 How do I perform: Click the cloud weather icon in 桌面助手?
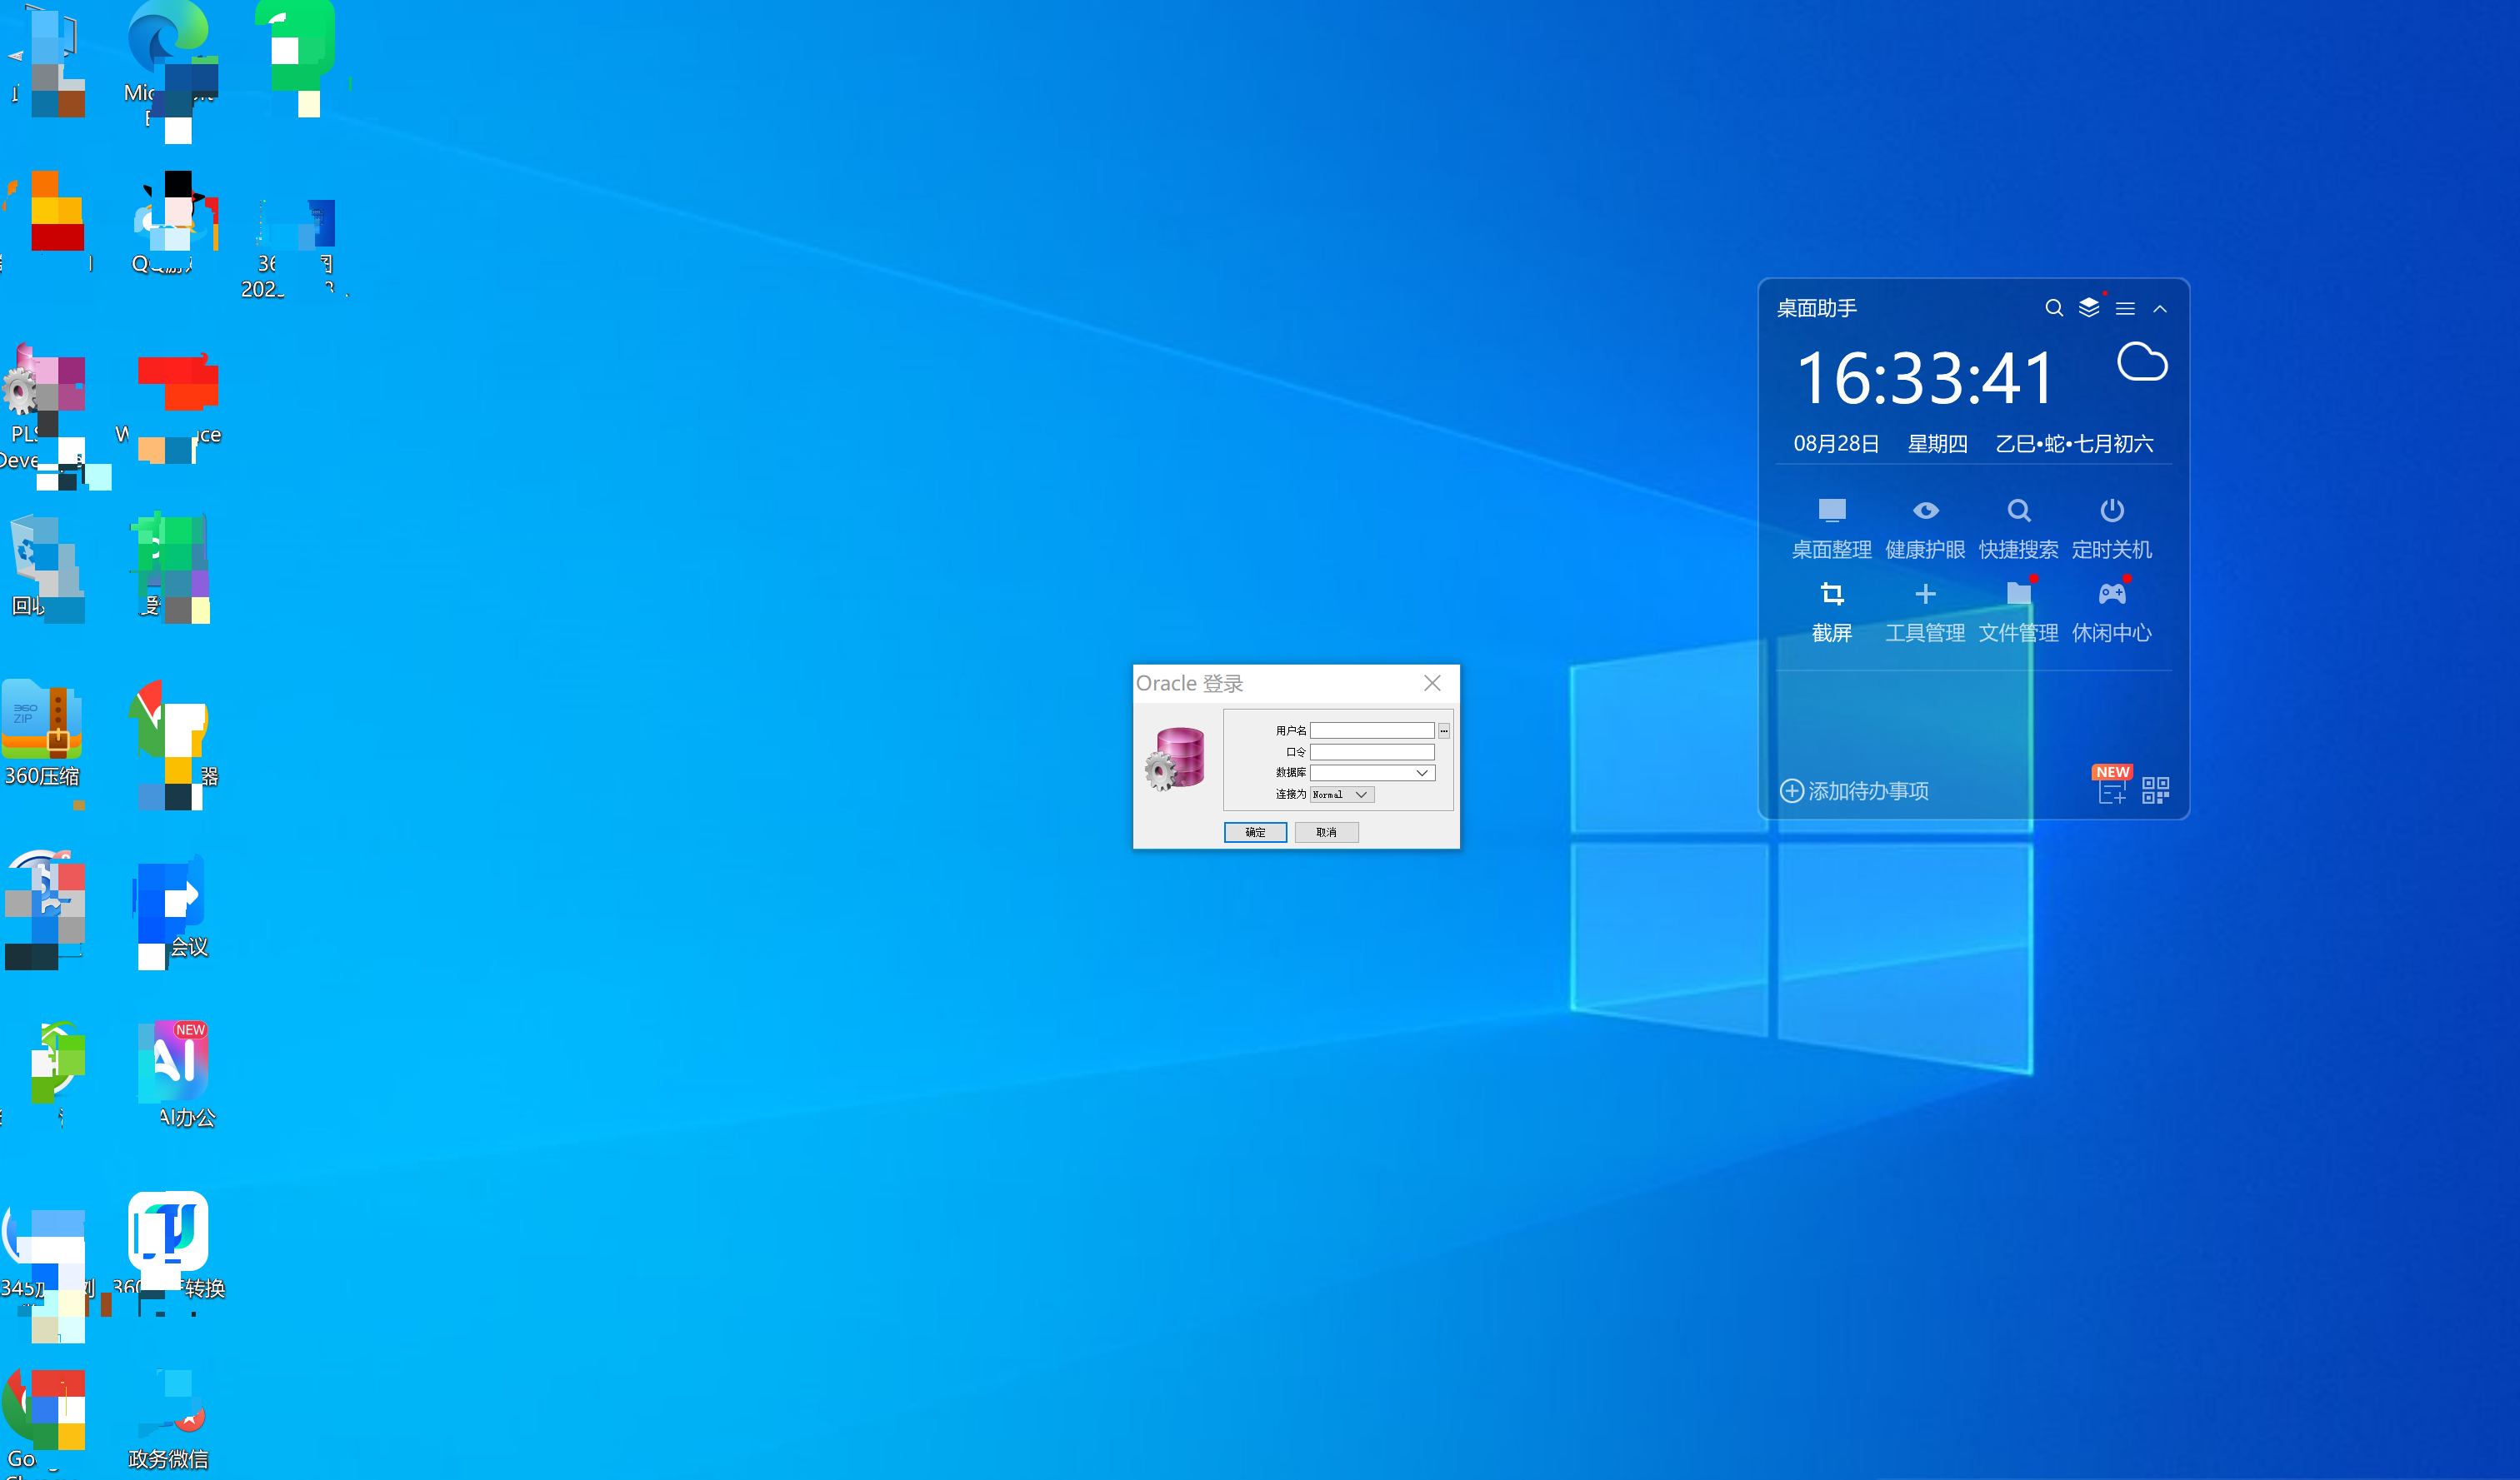point(2142,361)
